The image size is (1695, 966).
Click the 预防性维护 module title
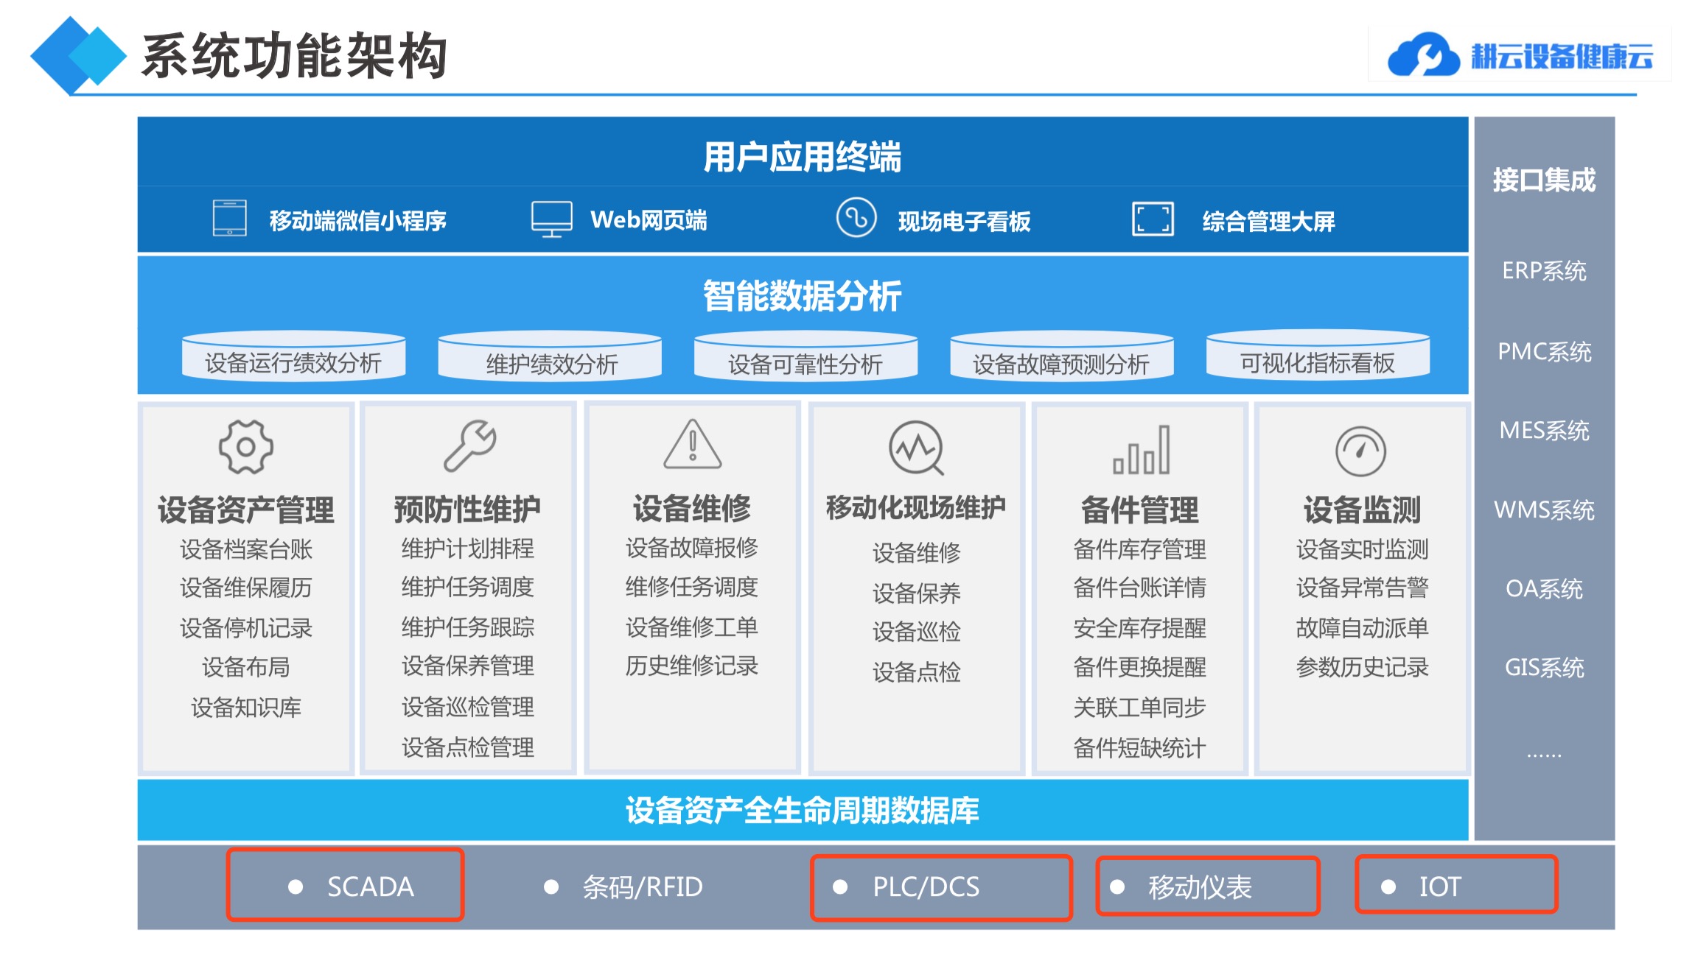coord(467,509)
